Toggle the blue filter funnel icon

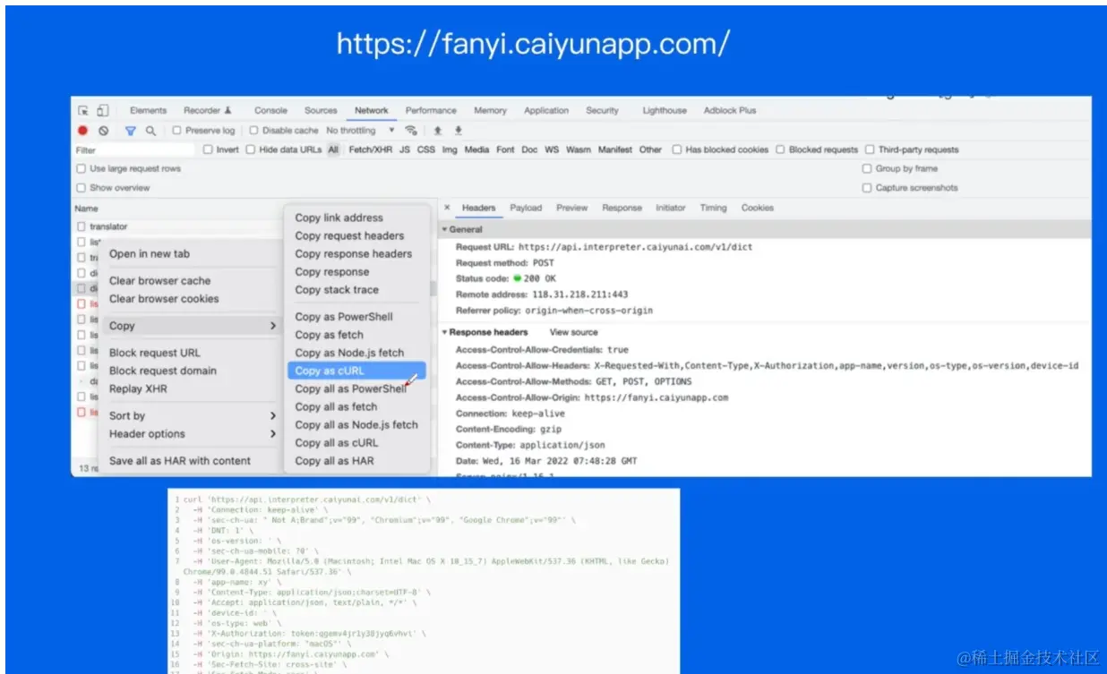[x=130, y=131]
